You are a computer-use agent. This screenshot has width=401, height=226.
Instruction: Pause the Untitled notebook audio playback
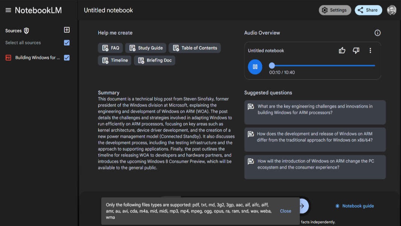pyautogui.click(x=255, y=67)
